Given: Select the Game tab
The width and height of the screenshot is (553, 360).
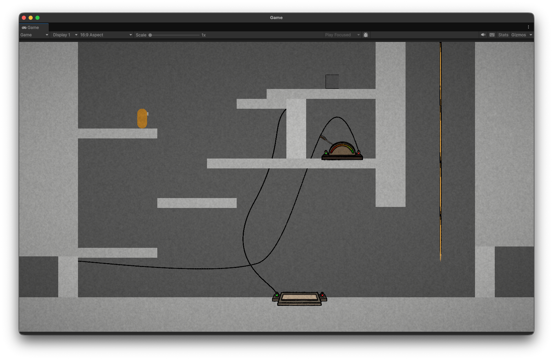Looking at the screenshot, I should click(31, 27).
